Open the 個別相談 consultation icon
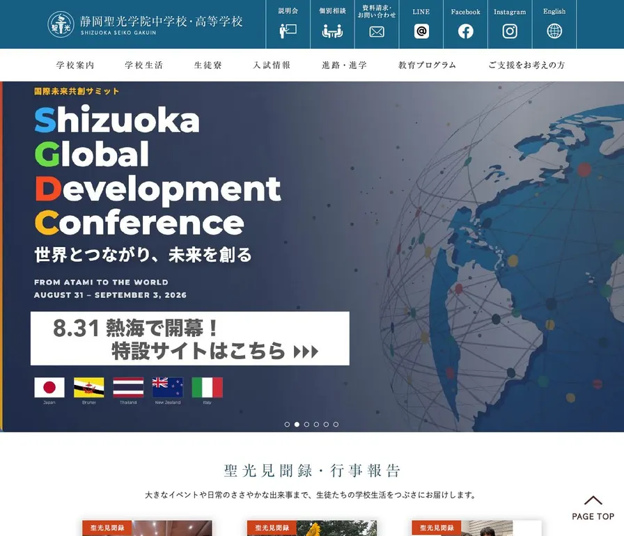This screenshot has width=624, height=536. [332, 31]
